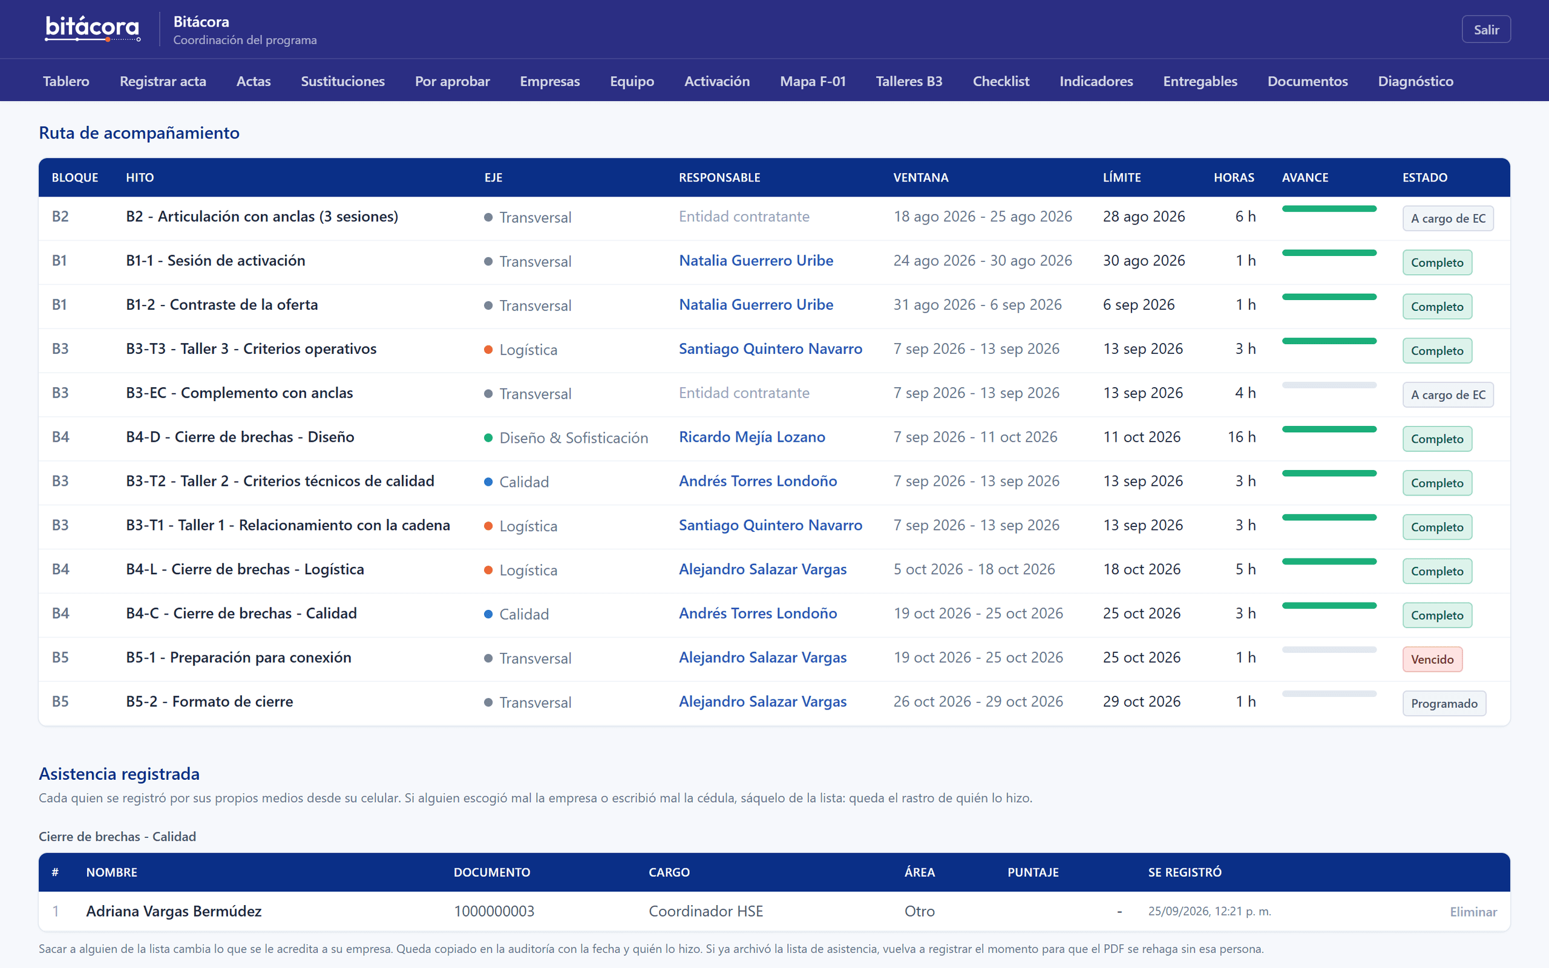The width and height of the screenshot is (1549, 968).
Task: Click Diseño & Sofisticación eje label
Action: tap(574, 438)
